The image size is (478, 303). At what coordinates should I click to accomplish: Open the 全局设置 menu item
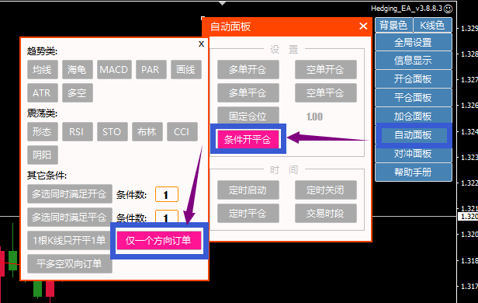(x=413, y=42)
